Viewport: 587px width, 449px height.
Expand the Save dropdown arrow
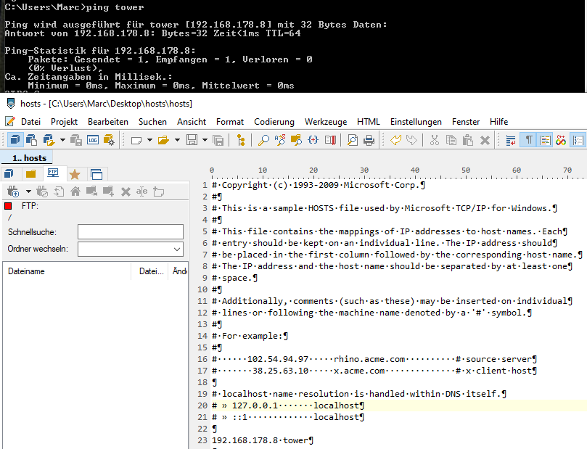(x=205, y=140)
